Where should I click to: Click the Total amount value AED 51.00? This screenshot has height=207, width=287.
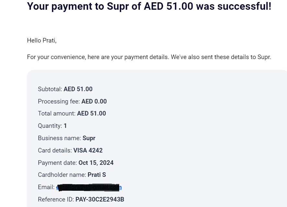pos(91,114)
